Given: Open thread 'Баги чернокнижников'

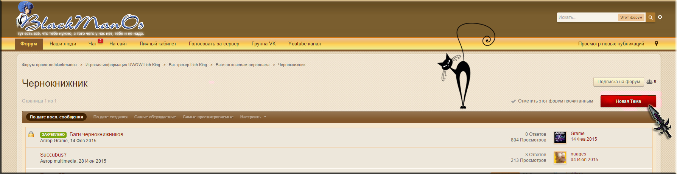Looking at the screenshot, I should coord(96,134).
